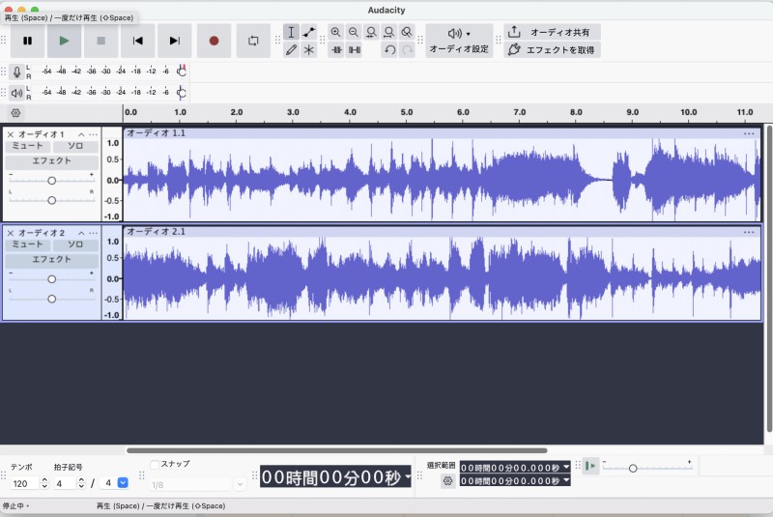
Task: Close track オーディオ 1
Action: (11, 134)
